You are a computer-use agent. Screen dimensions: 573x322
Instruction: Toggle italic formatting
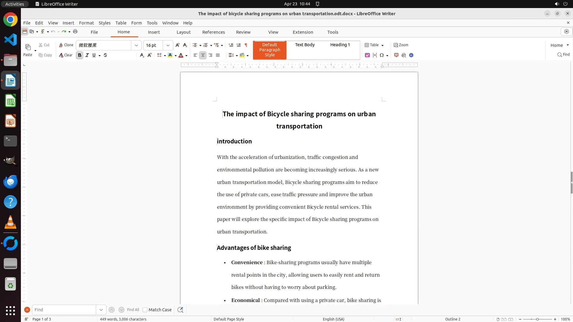coord(87,55)
